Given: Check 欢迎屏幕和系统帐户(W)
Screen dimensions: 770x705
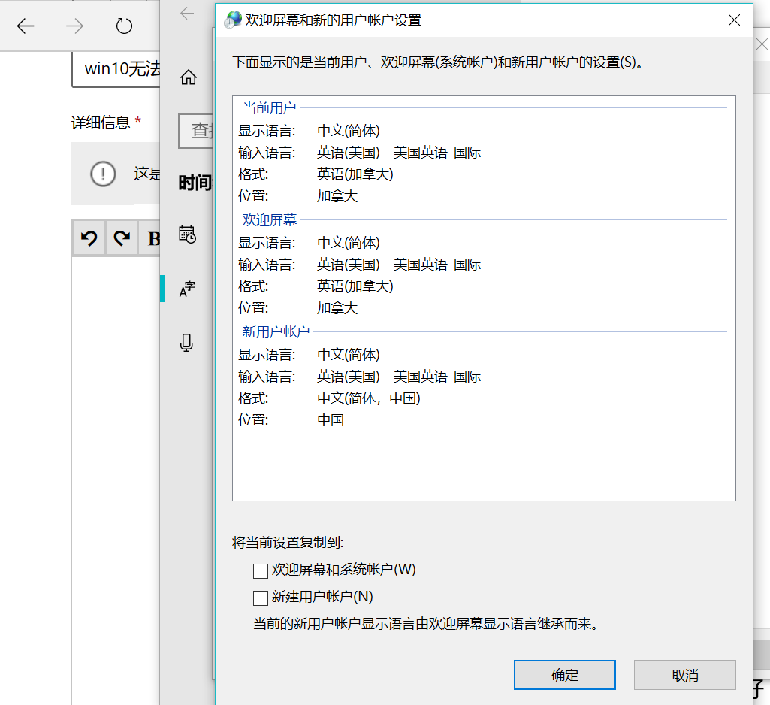Looking at the screenshot, I should (261, 570).
